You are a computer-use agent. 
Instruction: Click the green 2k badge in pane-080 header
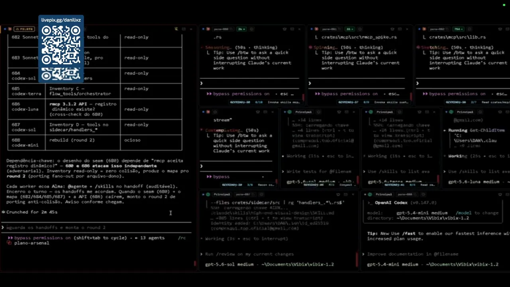click(x=241, y=29)
